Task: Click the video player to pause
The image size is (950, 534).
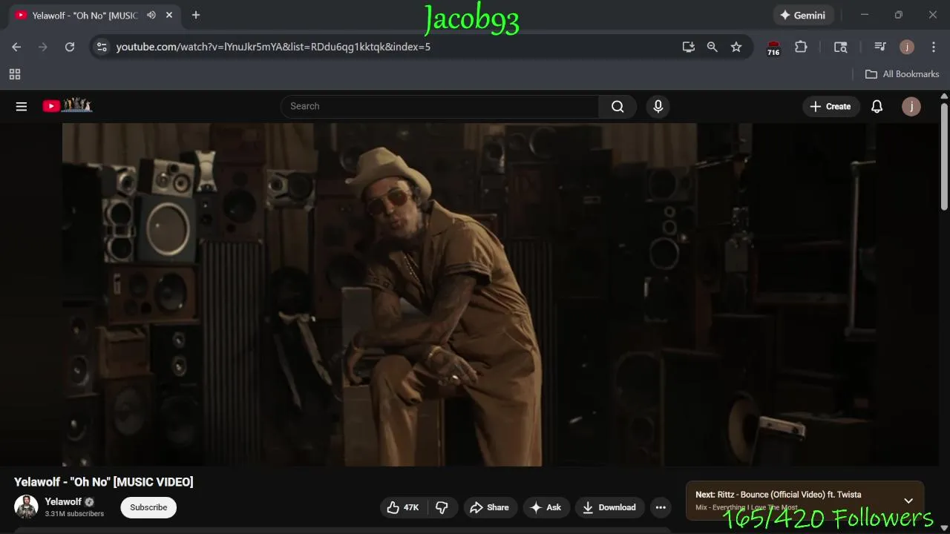Action: [x=468, y=294]
